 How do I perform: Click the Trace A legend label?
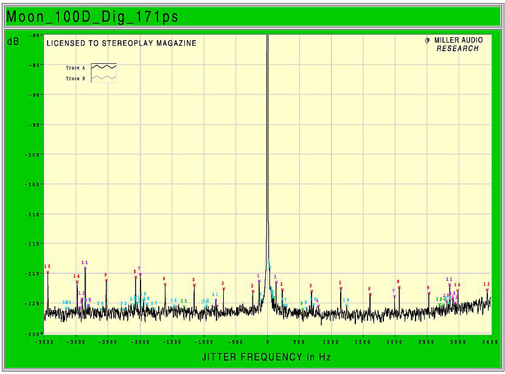(75, 68)
